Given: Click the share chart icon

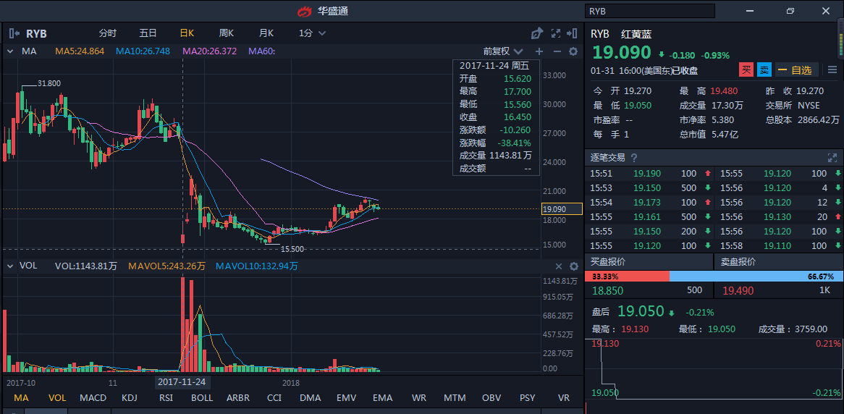Looking at the screenshot, I should [536, 33].
